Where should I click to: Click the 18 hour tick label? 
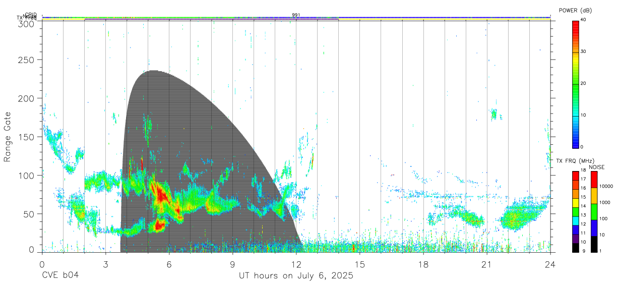pyautogui.click(x=423, y=264)
